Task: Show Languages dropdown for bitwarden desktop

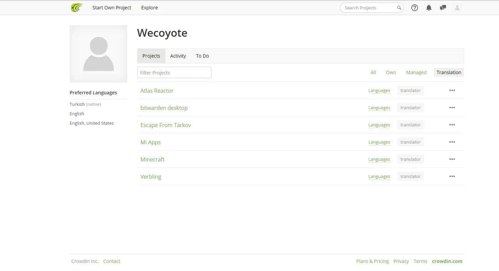Action: click(x=379, y=108)
